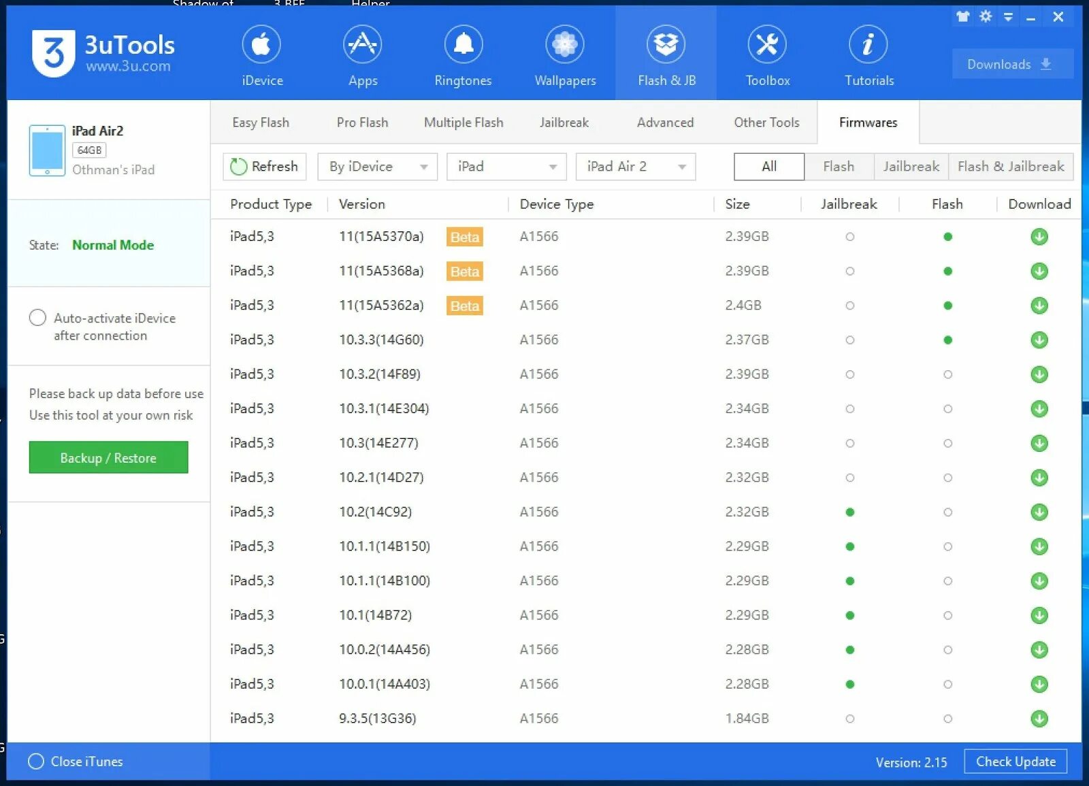Open the iPad Air 2 model dropdown
The width and height of the screenshot is (1089, 786).
click(x=636, y=167)
